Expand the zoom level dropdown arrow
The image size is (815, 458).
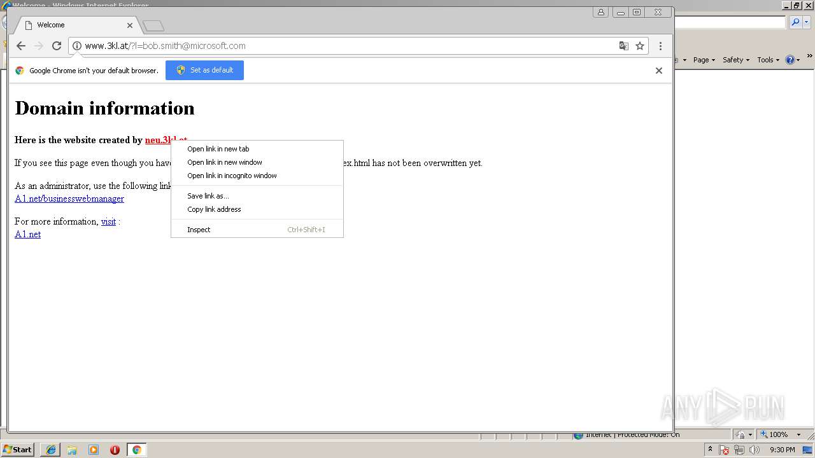(x=798, y=435)
